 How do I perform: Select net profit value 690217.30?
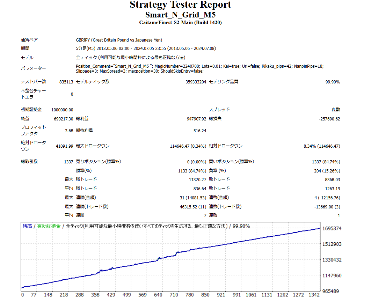pos(64,119)
